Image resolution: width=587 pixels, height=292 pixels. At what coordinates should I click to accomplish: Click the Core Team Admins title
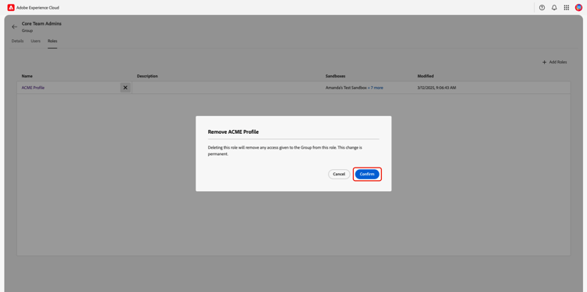(41, 23)
